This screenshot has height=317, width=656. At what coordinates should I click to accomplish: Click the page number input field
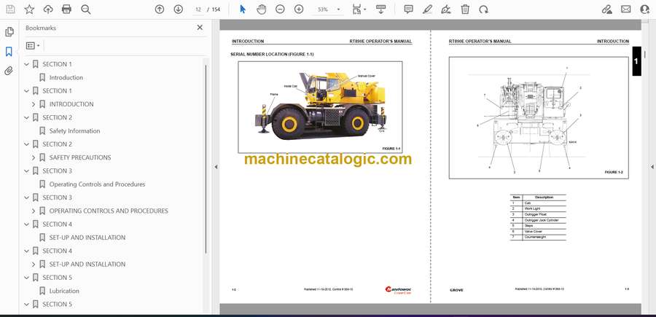click(x=199, y=9)
